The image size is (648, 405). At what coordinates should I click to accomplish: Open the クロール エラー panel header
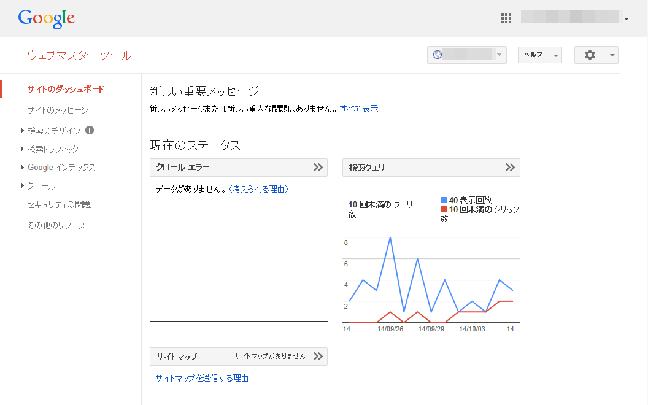pos(239,168)
